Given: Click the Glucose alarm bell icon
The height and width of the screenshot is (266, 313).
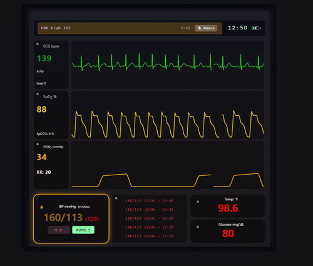Looking at the screenshot, I should [198, 227].
